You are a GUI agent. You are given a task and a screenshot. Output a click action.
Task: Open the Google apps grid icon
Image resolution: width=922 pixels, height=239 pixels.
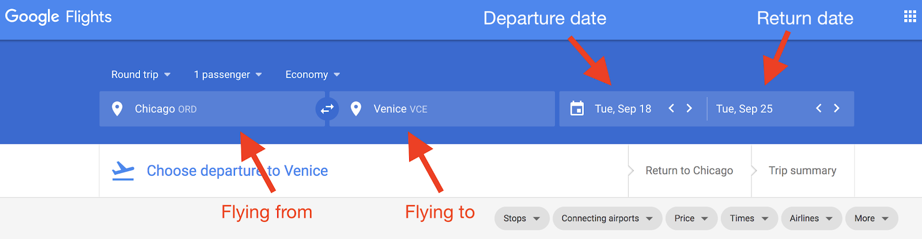point(910,16)
